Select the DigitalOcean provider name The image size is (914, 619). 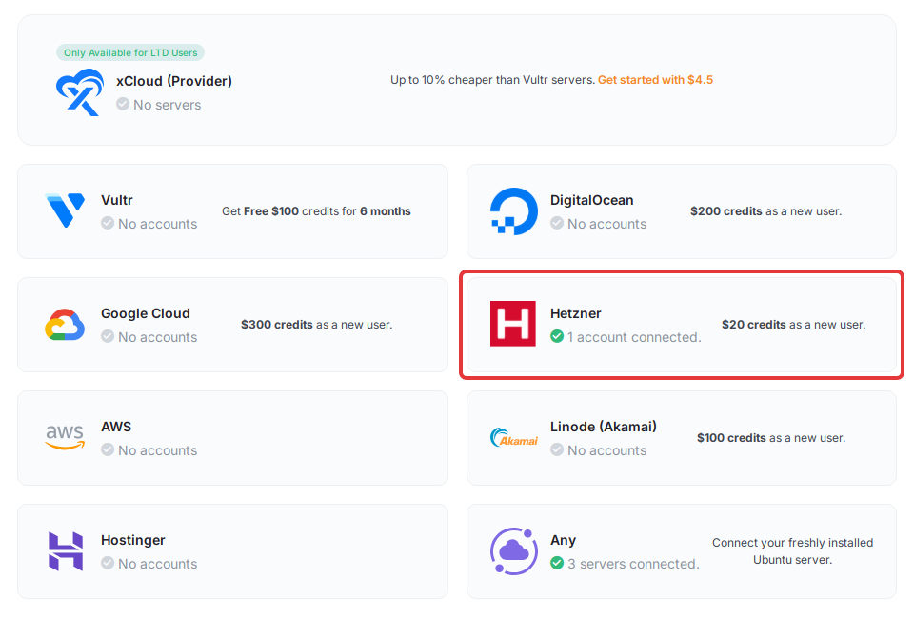591,200
